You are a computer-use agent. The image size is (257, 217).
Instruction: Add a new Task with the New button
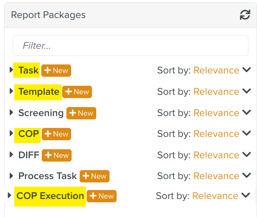56,71
